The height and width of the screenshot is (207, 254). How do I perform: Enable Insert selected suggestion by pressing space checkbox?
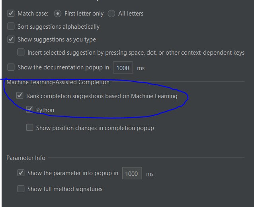pyautogui.click(x=21, y=52)
